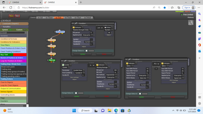This screenshot has width=203, height=114.
Task: Click pin icon on Candle Condition panel
Action: (65, 61)
